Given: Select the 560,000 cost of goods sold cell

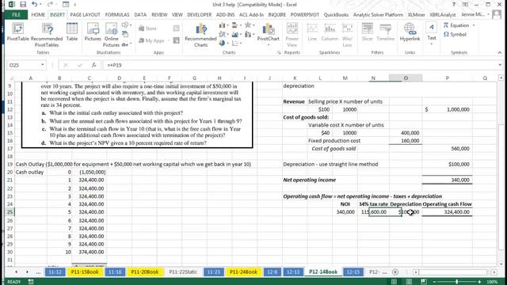Looking at the screenshot, I should pyautogui.click(x=447, y=149).
